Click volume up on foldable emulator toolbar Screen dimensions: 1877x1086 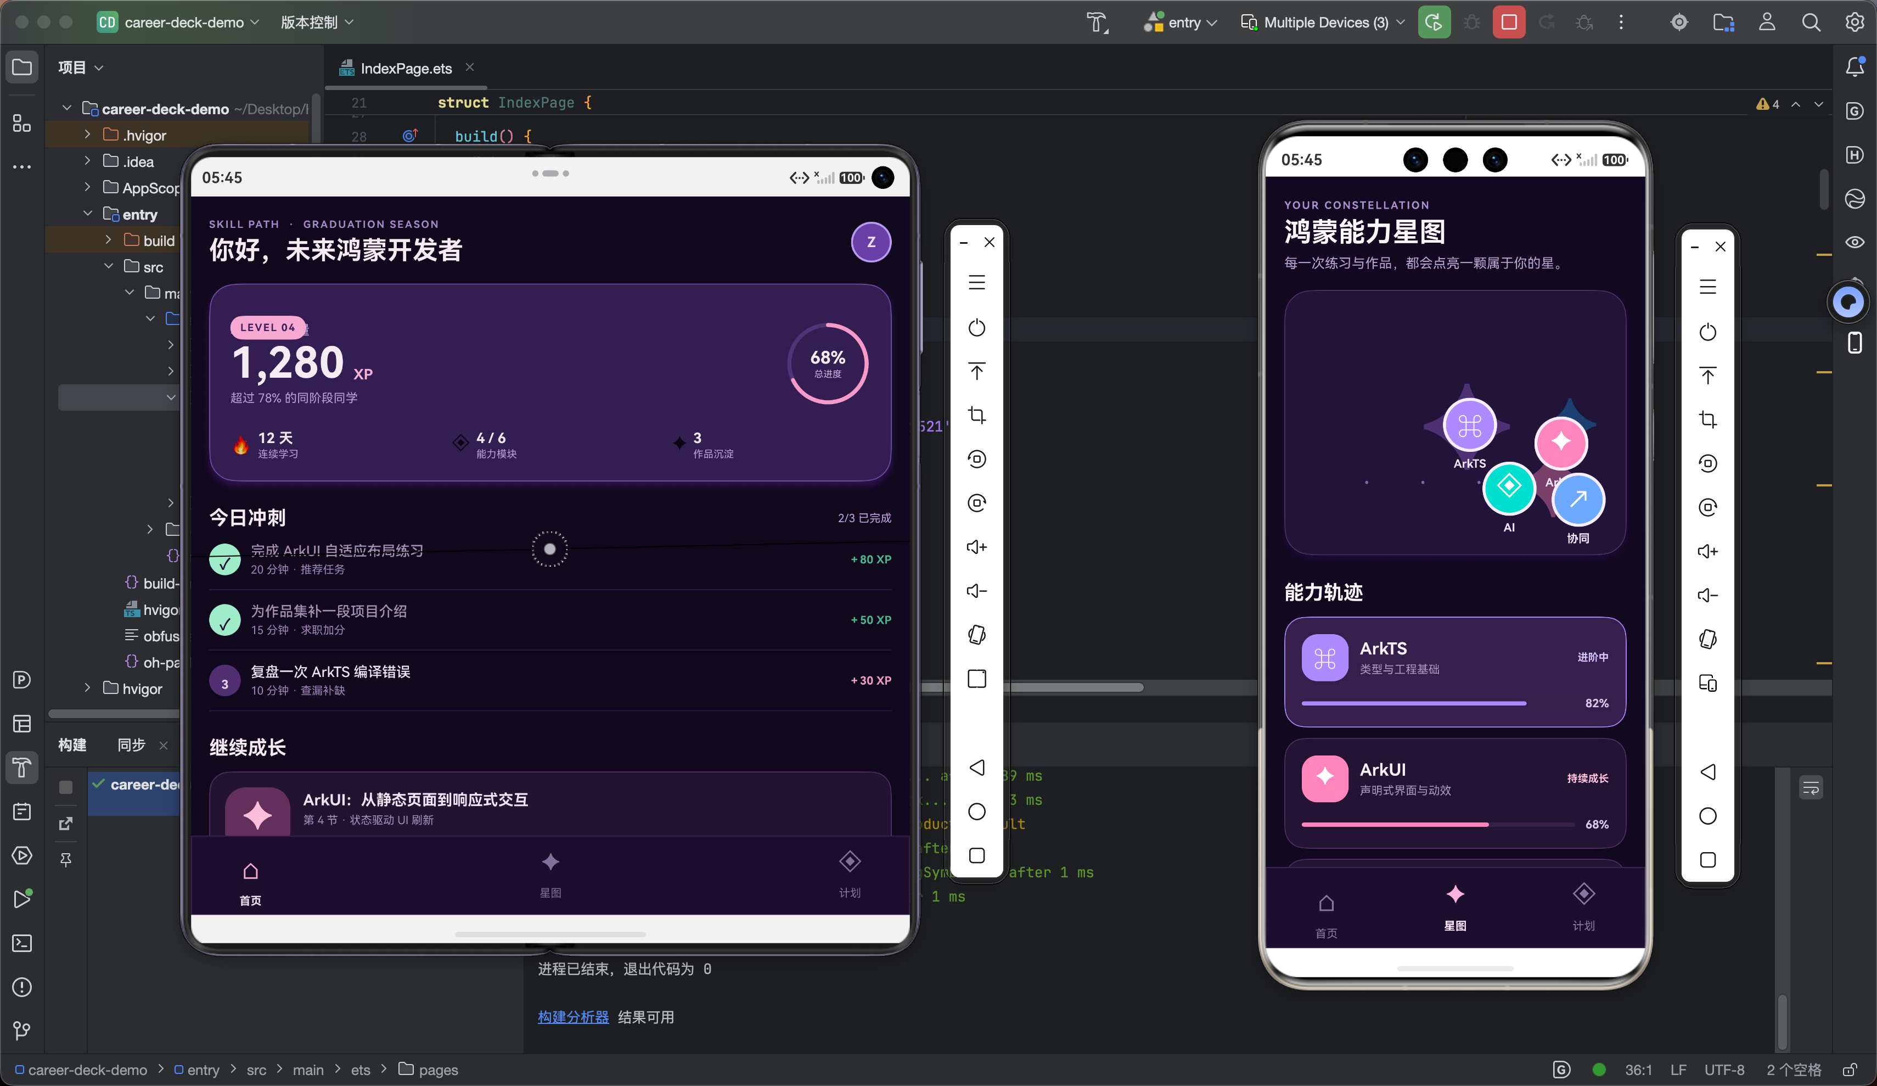tap(976, 547)
